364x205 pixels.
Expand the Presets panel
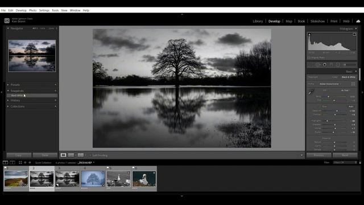(8, 85)
